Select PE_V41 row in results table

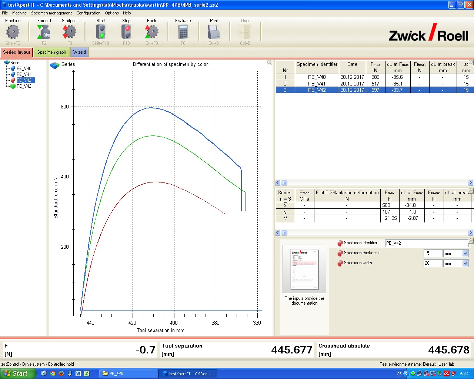[x=317, y=84]
